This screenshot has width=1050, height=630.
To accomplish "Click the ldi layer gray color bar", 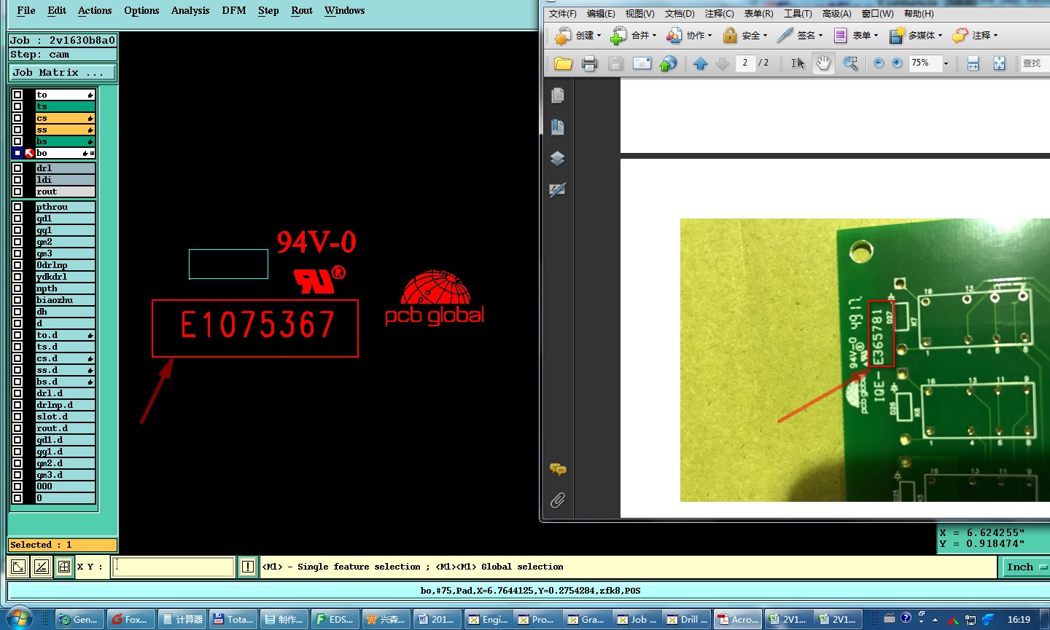I will 66,180.
